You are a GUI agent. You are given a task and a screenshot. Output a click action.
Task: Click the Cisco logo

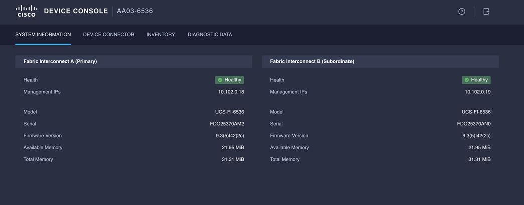[27, 11]
